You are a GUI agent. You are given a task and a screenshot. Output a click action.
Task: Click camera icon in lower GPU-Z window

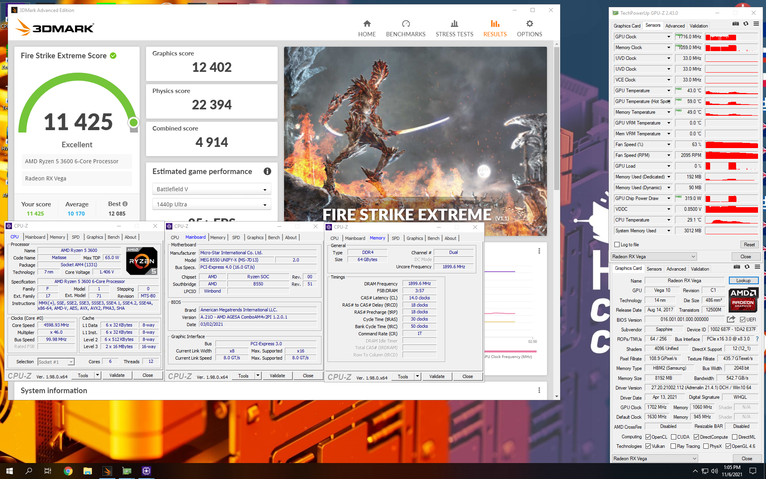coord(736,267)
